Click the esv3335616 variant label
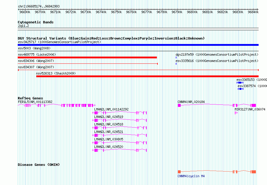 217,61
